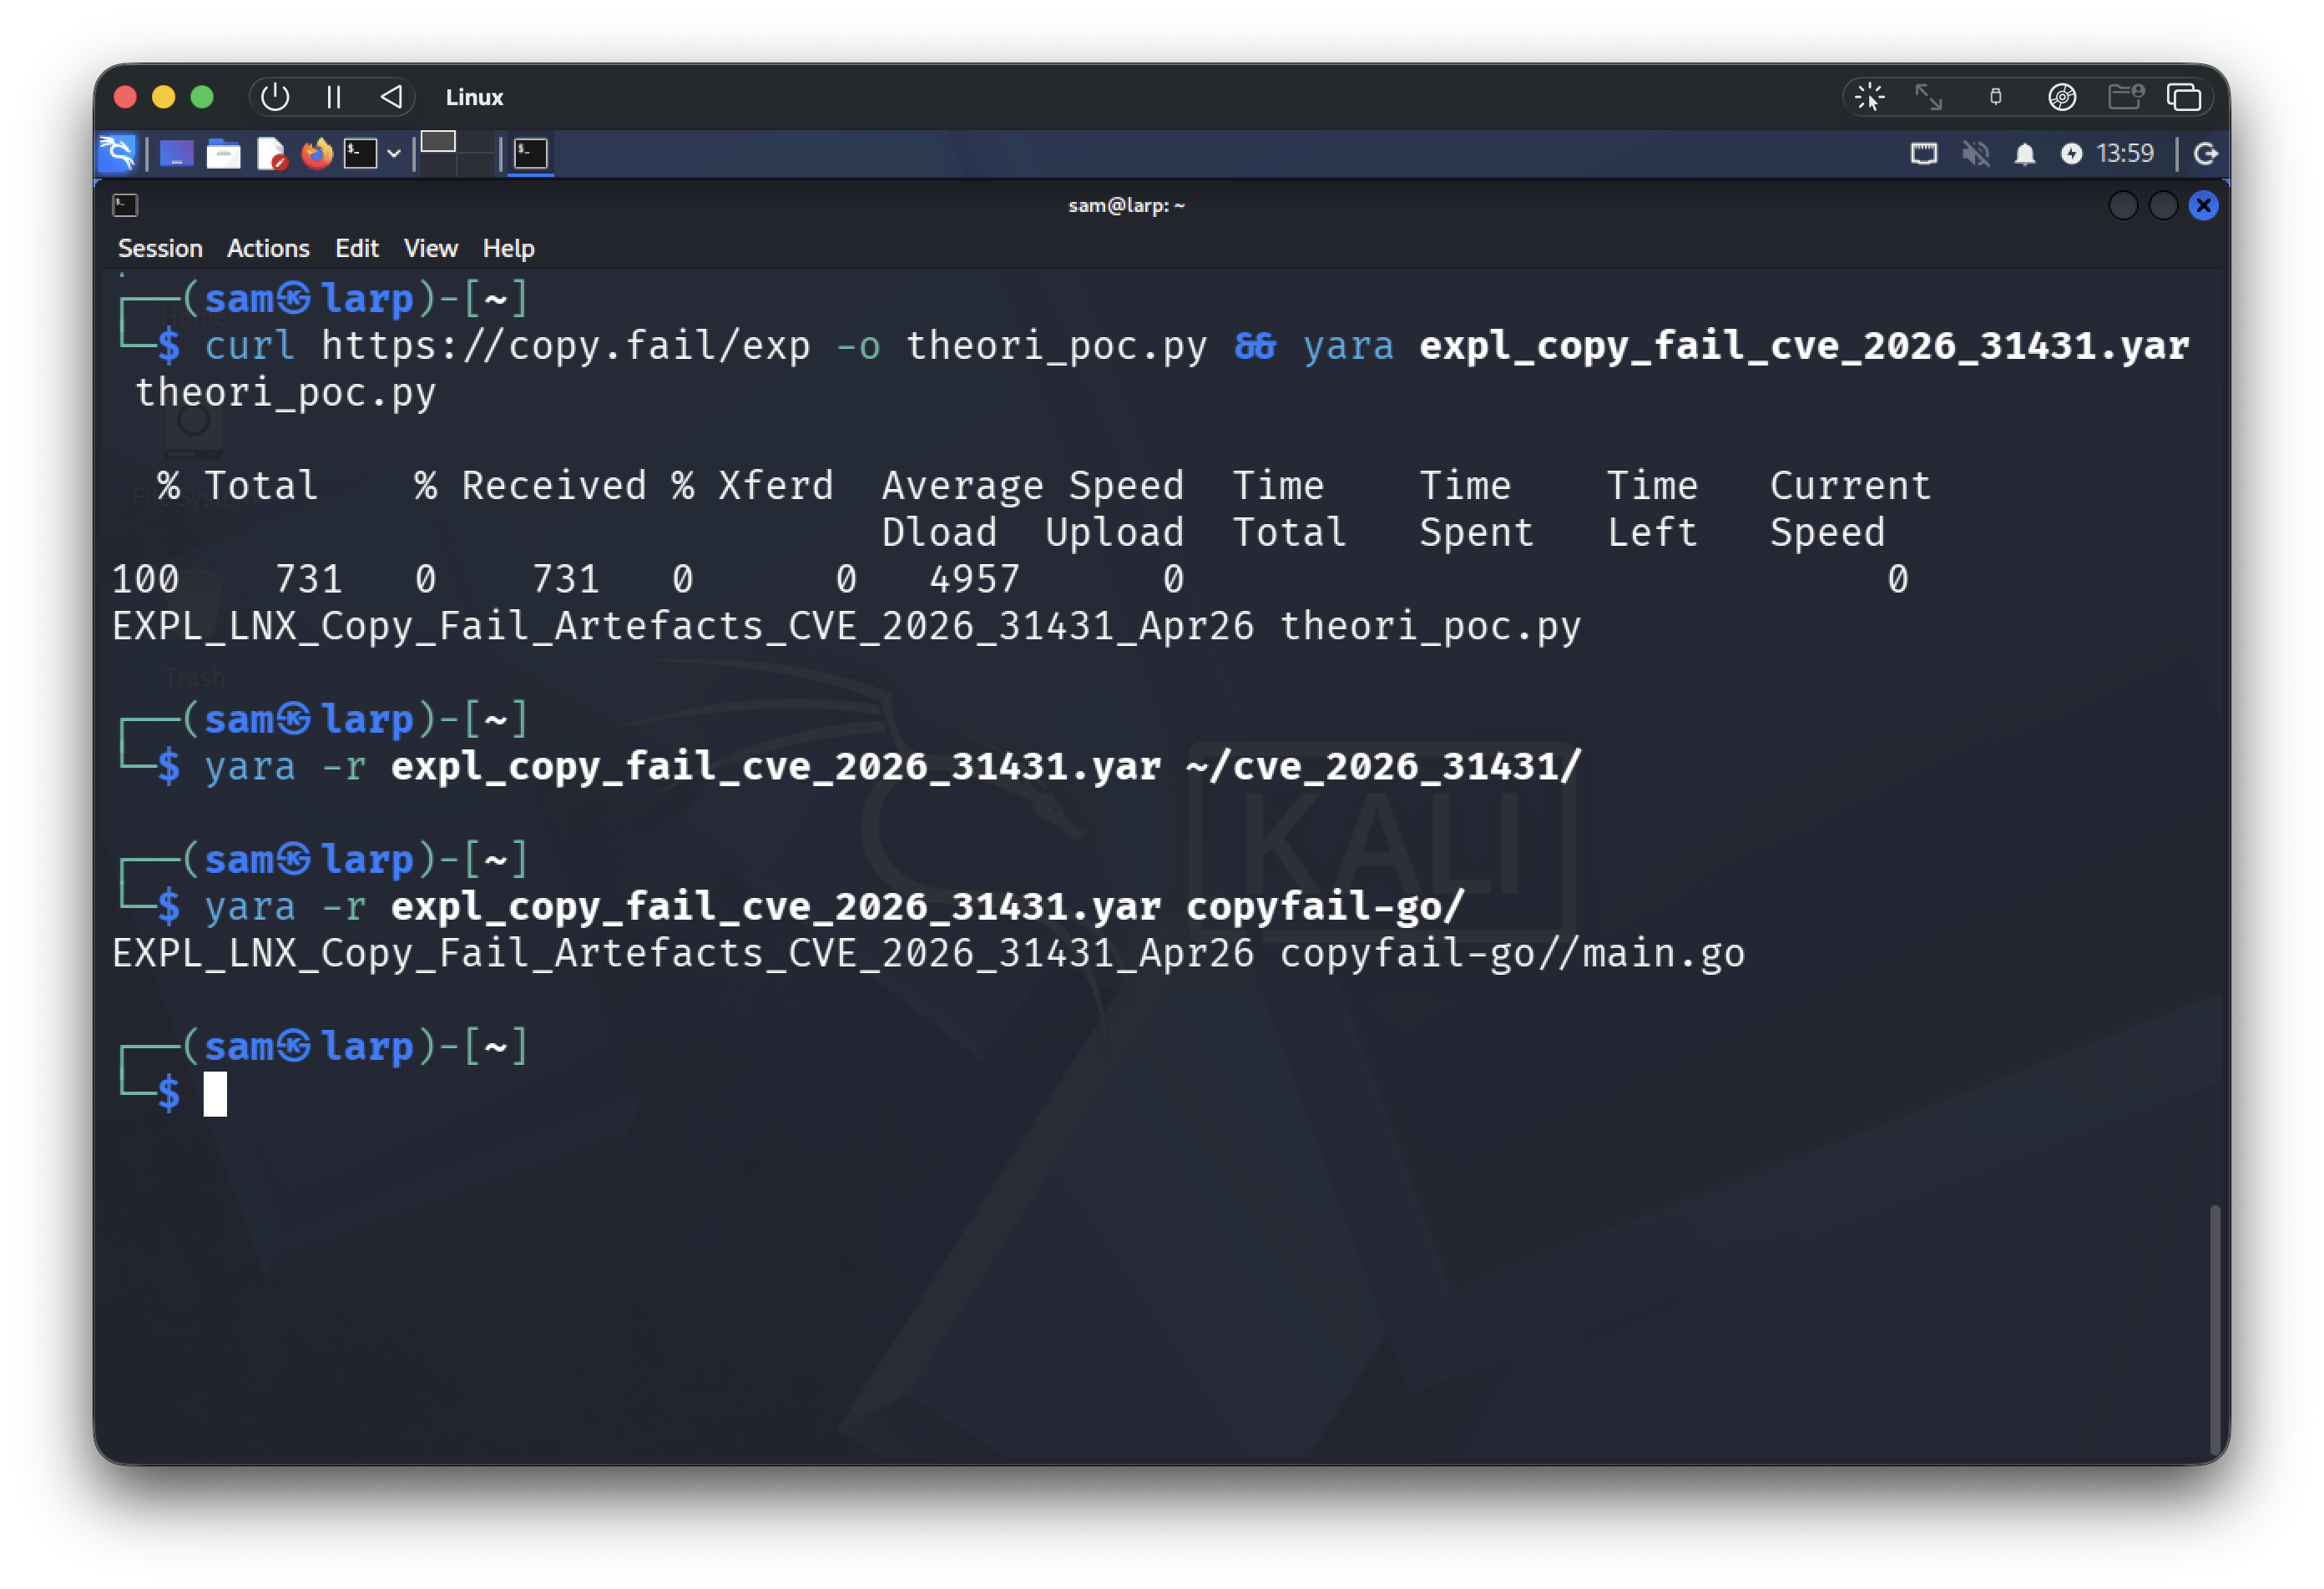Click the copyfail-go//main.go output text
2324x1589 pixels.
tap(1512, 954)
